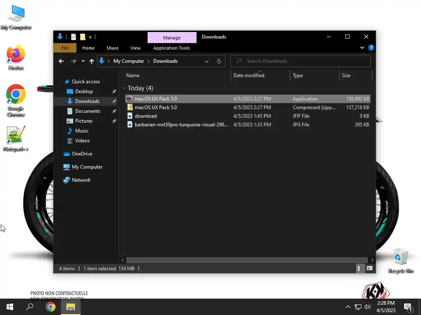Click the blue Downloads arrow title bar icon
The height and width of the screenshot is (315, 421).
60,37
